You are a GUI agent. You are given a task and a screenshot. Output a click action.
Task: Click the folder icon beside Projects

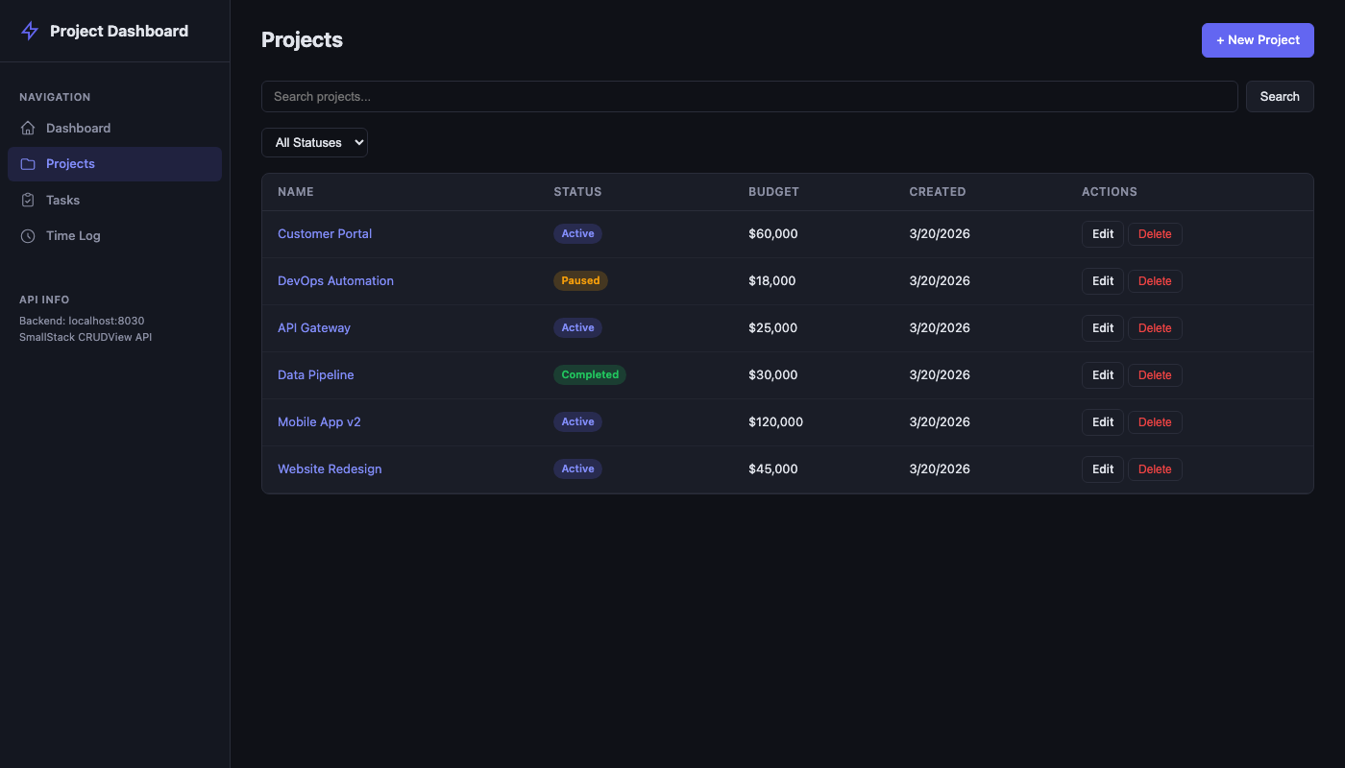coord(28,163)
